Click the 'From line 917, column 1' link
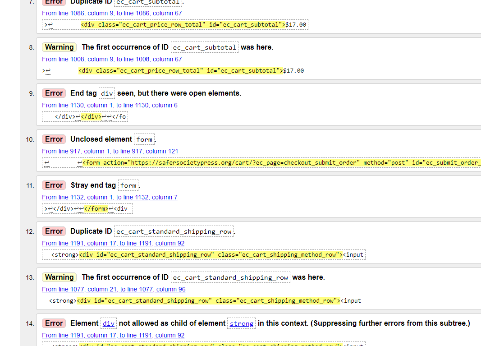Image resolution: width=481 pixels, height=346 pixels. (110, 151)
